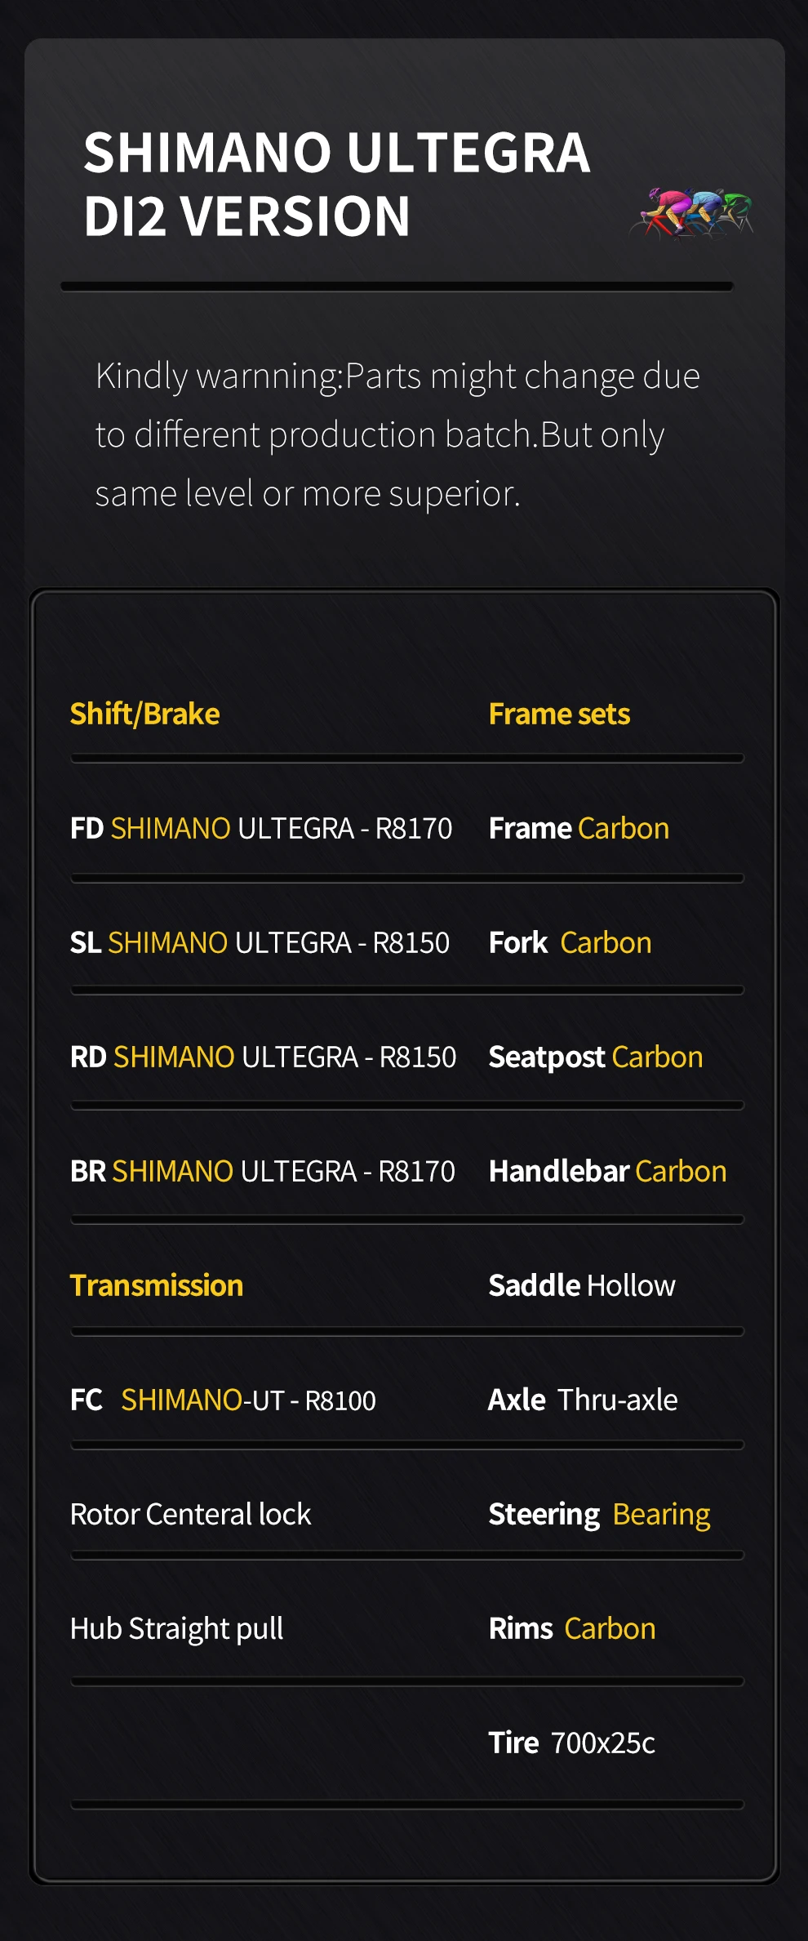Viewport: 808px width, 1941px height.
Task: Click the Tire 700x25c specification
Action: [x=571, y=1743]
